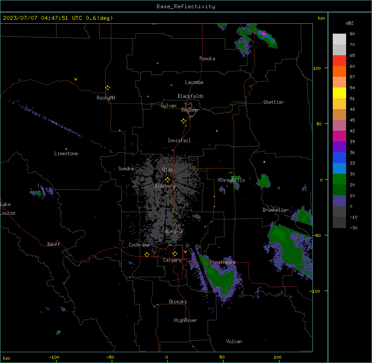Click the Louise label at the left edge
The width and height of the screenshot is (372, 363).
(7, 213)
